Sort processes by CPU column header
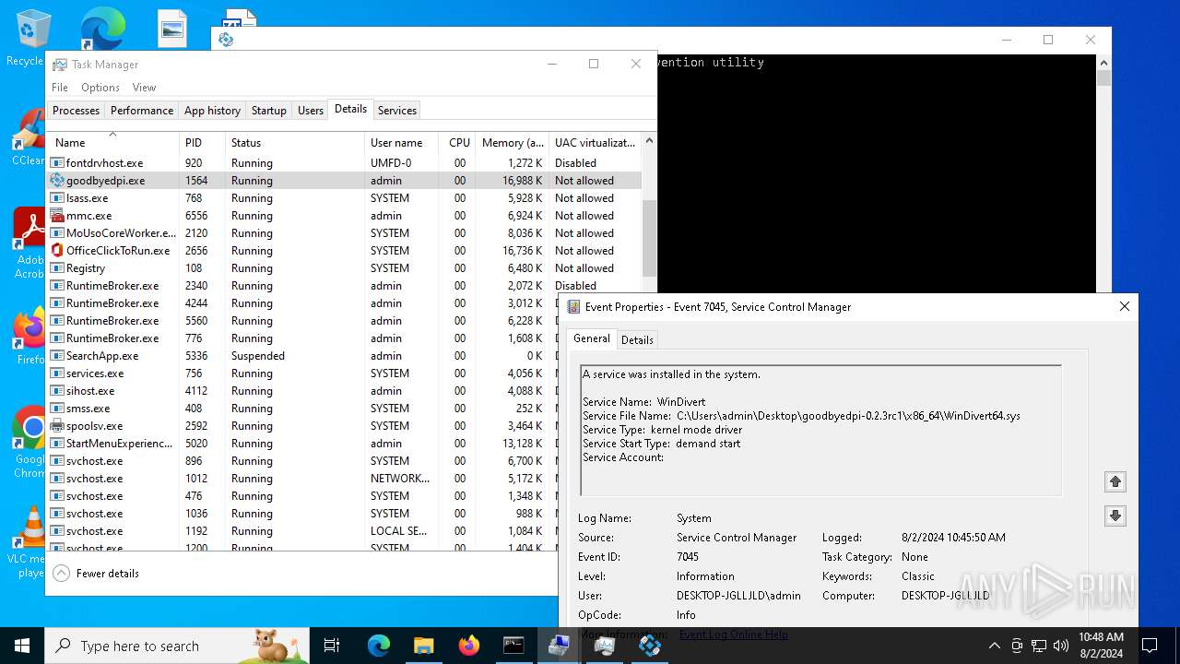Image resolution: width=1180 pixels, height=664 pixels. click(x=458, y=143)
